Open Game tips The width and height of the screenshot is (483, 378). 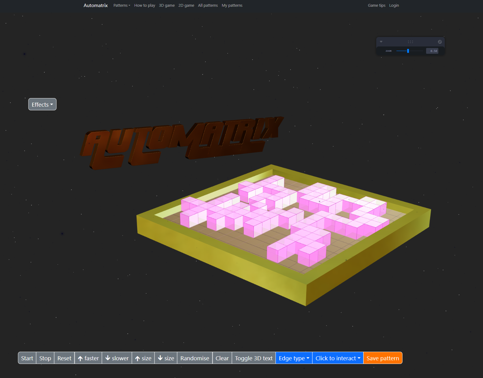(x=377, y=6)
